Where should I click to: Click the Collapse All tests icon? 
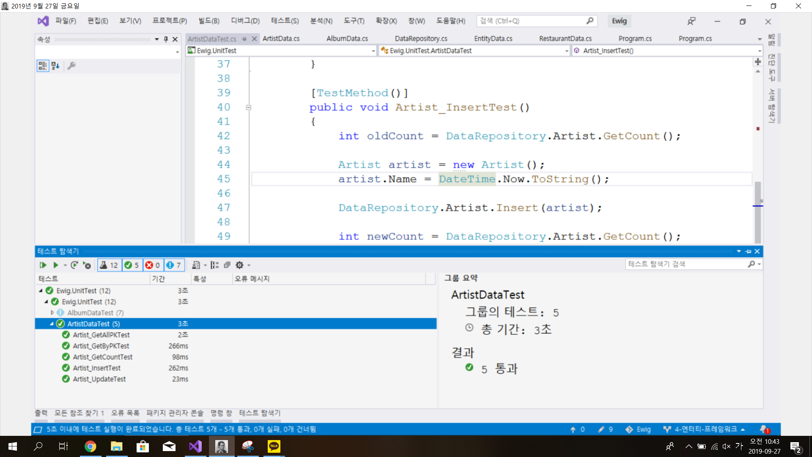pyautogui.click(x=227, y=265)
